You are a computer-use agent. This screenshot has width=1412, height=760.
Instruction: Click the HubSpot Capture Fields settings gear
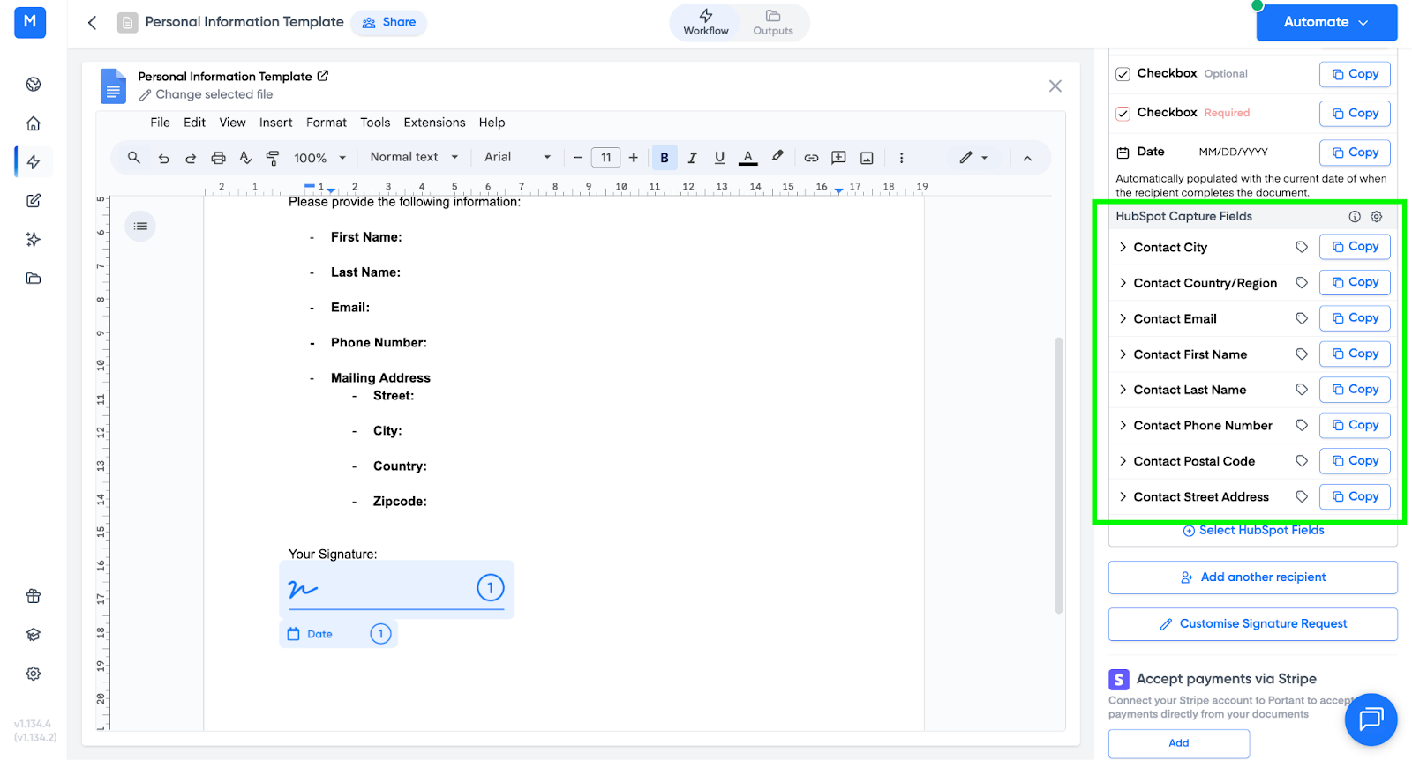point(1376,217)
